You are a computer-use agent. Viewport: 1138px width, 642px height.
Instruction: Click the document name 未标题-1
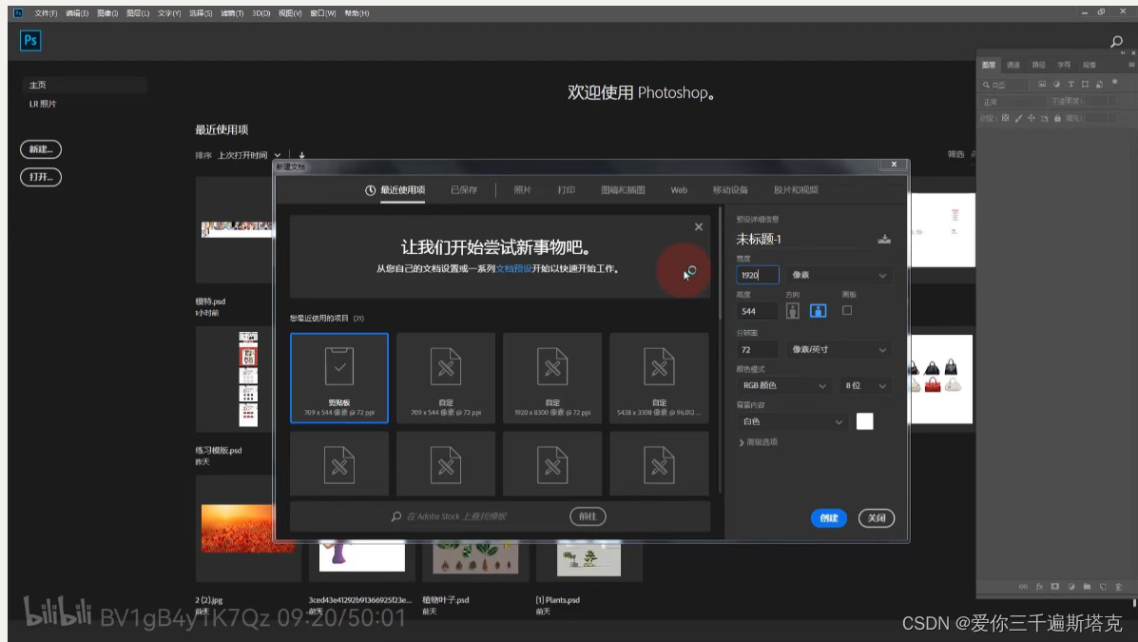point(759,239)
